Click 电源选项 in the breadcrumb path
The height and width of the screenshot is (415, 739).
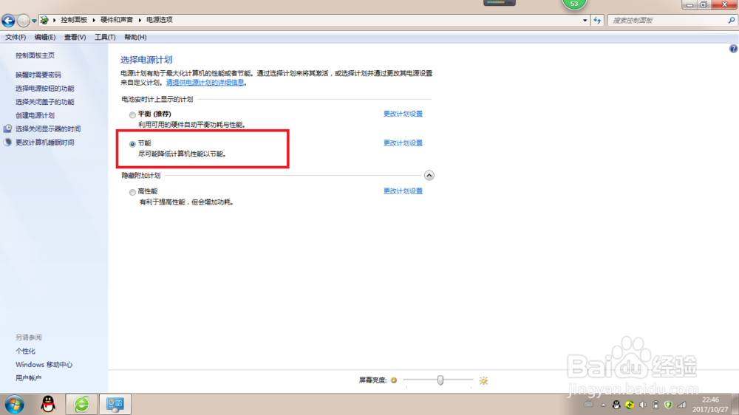pyautogui.click(x=160, y=20)
